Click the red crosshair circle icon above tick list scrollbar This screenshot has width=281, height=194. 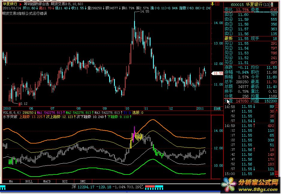tap(277, 106)
